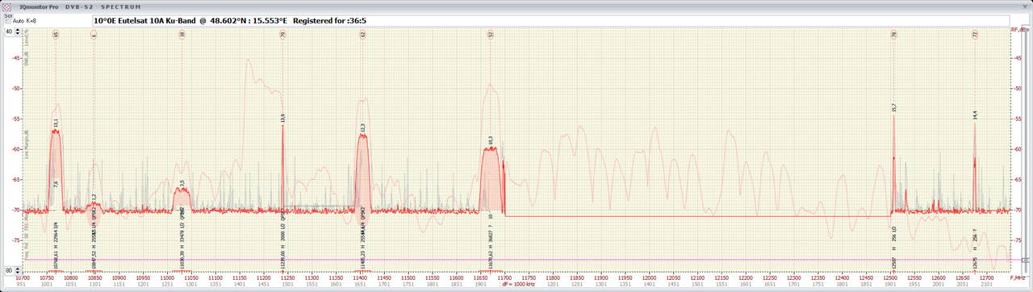Click the 14.4 peak label near 12675 MHz
The width and height of the screenshot is (1033, 292).
pos(975,115)
